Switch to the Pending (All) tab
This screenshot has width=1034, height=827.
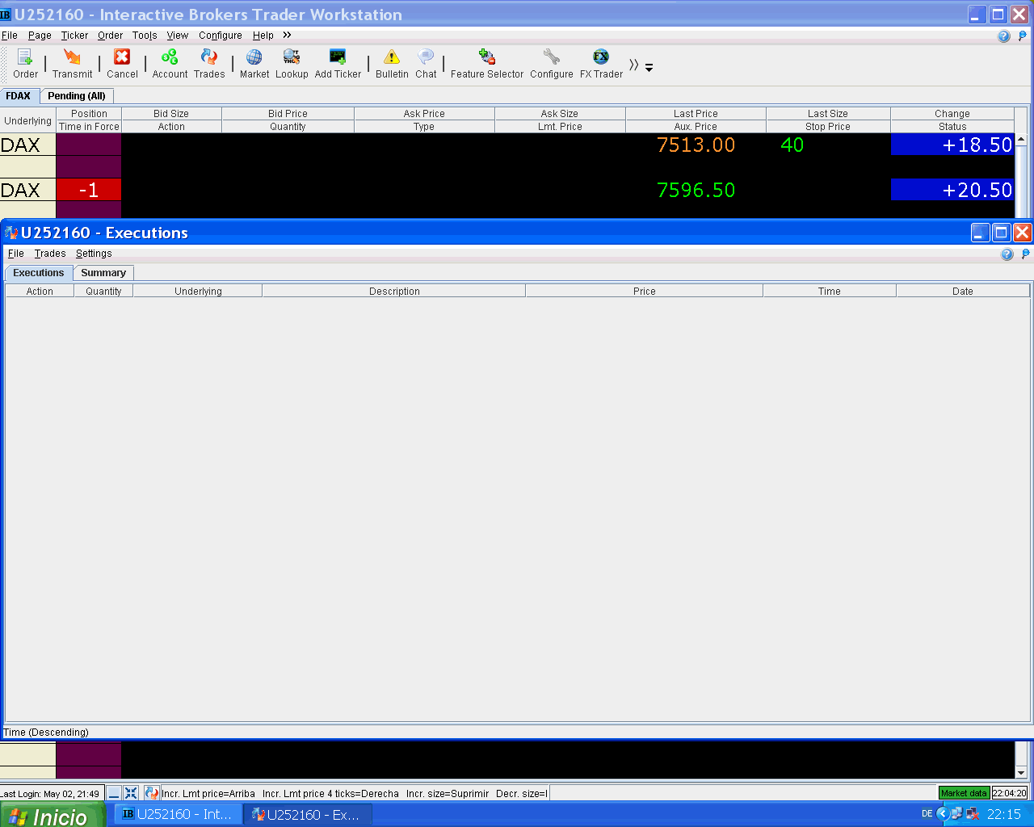(x=77, y=96)
